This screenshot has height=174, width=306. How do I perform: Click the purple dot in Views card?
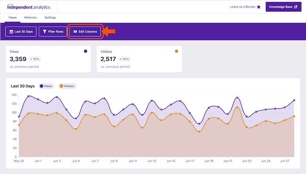click(86, 51)
